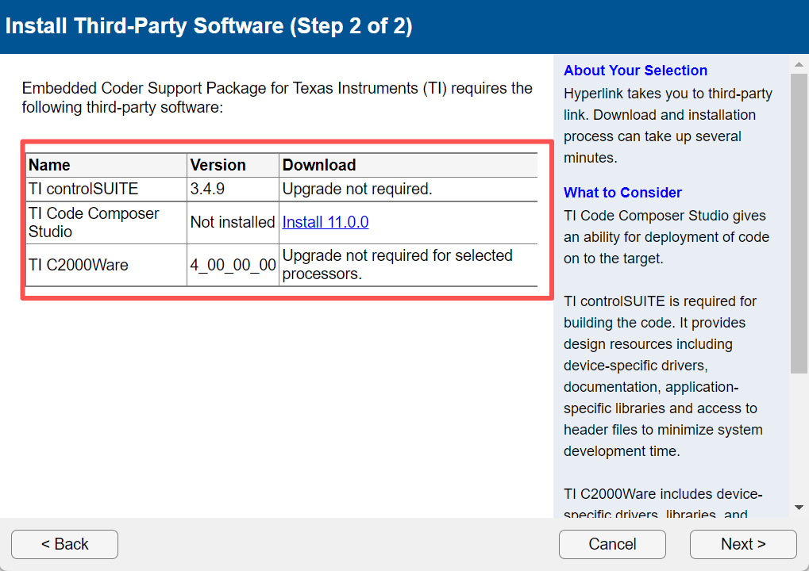809x571 pixels.
Task: Click the sidebar scroll down arrow
Action: tap(799, 508)
